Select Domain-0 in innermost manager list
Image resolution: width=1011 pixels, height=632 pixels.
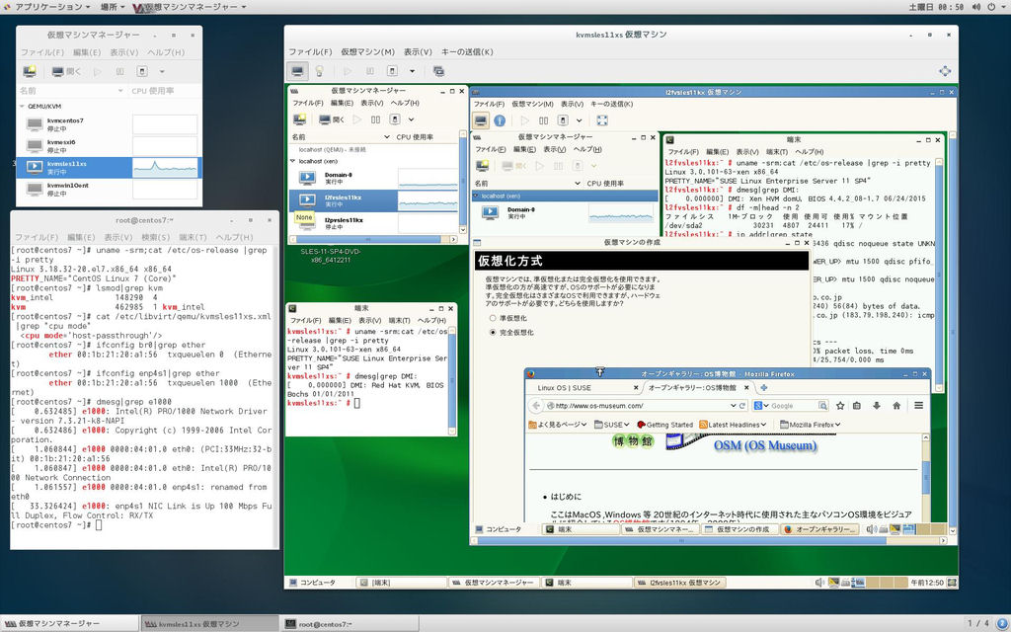(565, 213)
